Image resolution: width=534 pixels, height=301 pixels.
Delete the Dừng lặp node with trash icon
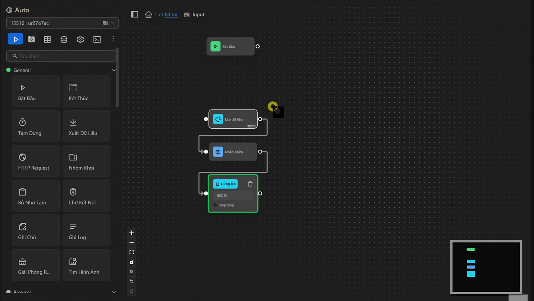[x=250, y=184]
